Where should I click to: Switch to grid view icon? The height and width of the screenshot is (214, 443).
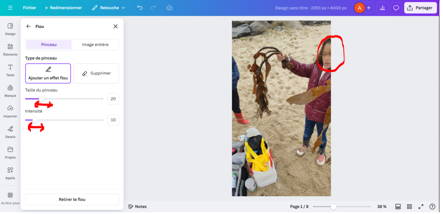click(409, 206)
